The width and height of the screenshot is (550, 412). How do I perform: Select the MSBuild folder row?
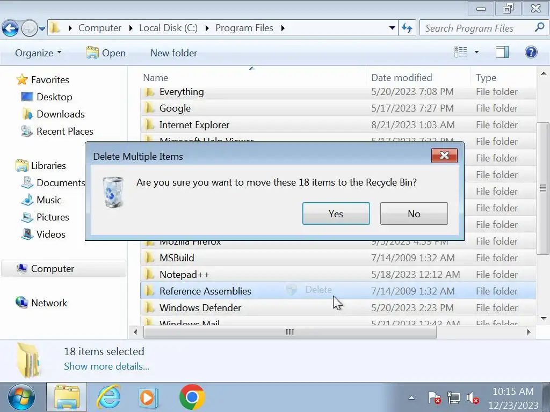point(338,258)
